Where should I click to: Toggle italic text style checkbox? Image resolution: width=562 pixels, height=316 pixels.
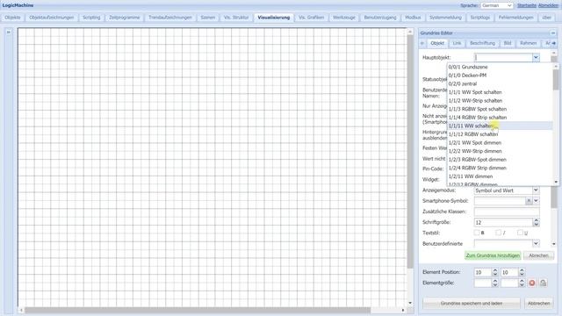click(499, 233)
